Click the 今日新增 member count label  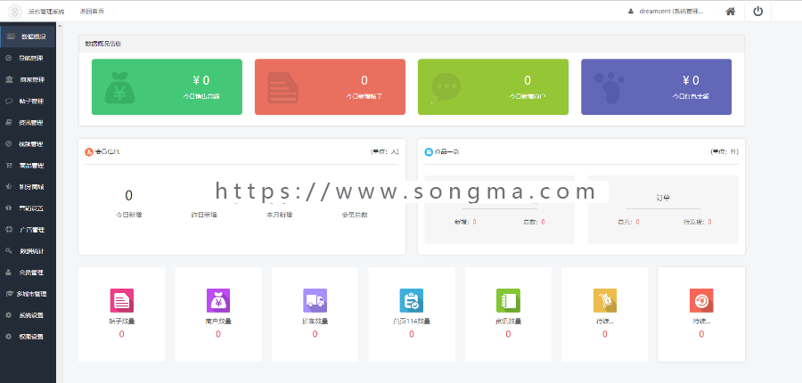coord(129,215)
